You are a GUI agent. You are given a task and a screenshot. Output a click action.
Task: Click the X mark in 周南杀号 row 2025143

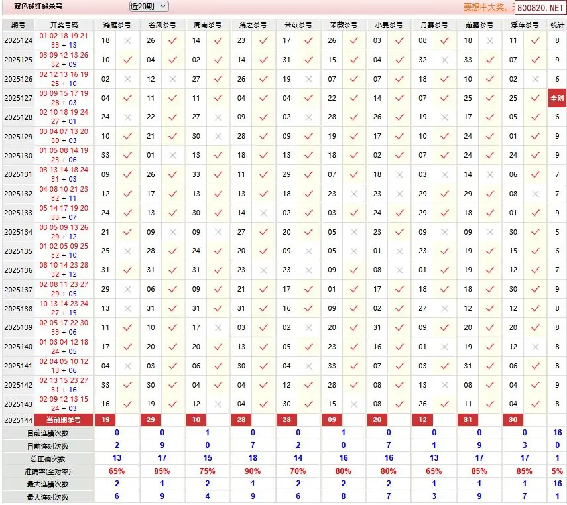point(218,404)
